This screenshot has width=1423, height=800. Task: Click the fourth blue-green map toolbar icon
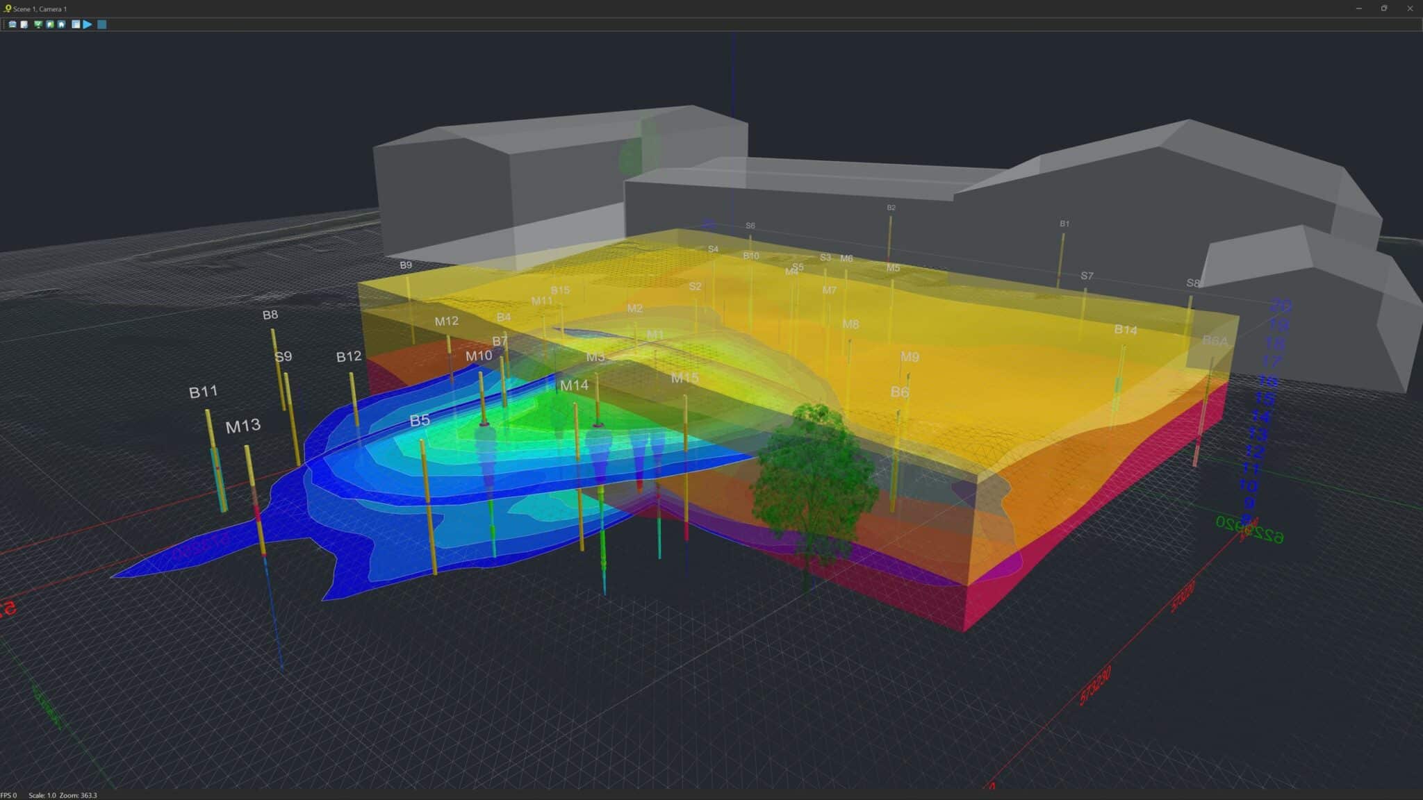coord(50,24)
